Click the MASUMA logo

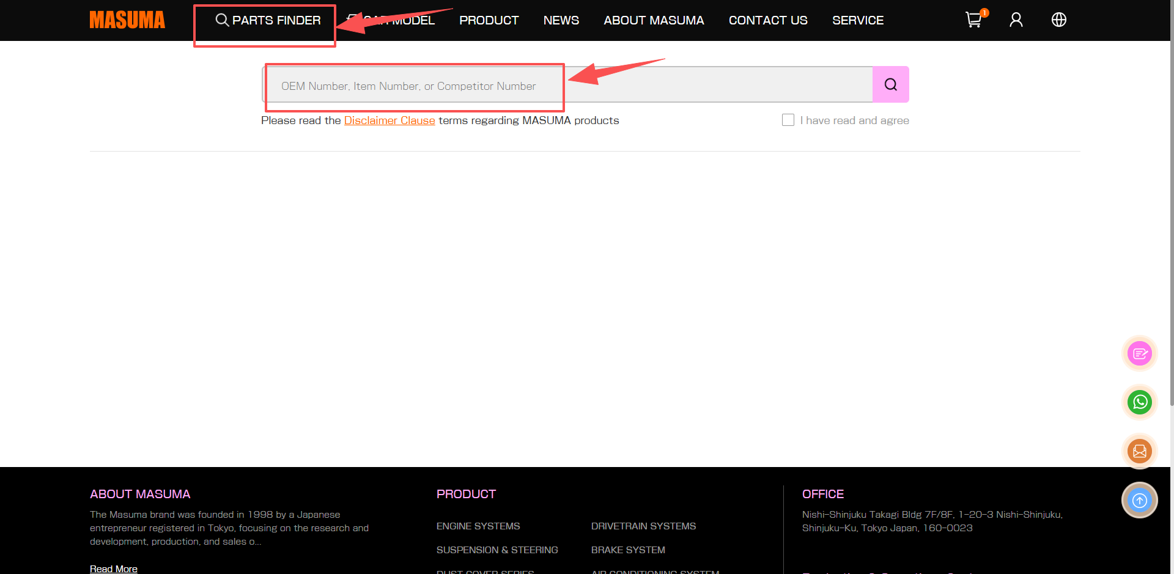pyautogui.click(x=127, y=20)
